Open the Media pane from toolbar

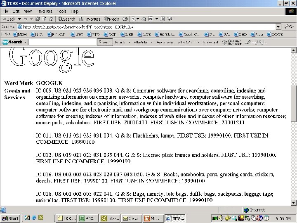(x=111, y=19)
